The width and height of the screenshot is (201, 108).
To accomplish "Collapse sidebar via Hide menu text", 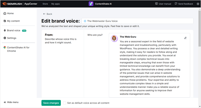I will pyautogui.click(x=13, y=102).
